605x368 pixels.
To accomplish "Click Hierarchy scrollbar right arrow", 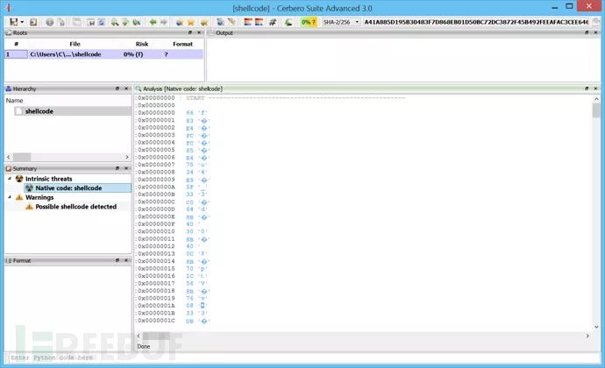I will [127, 157].
